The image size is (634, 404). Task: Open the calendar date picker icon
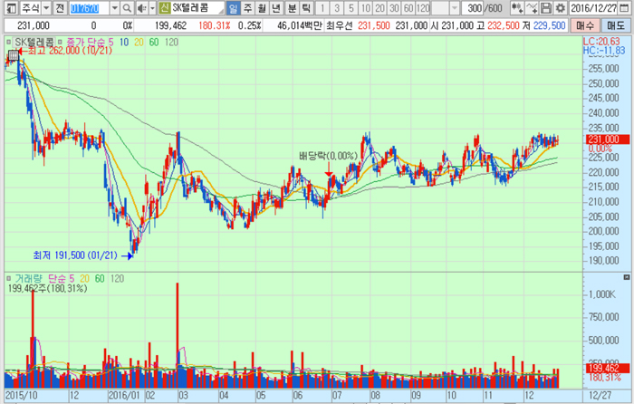click(625, 8)
